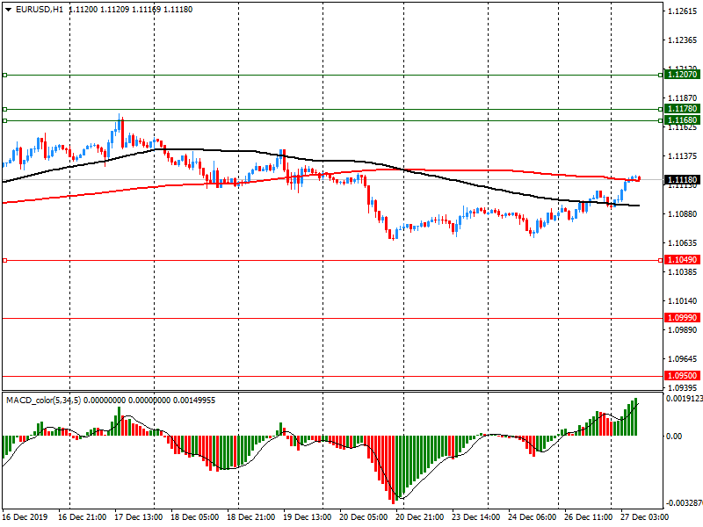The height and width of the screenshot is (527, 703).
Task: Select the 1.09990 red price label
Action: point(682,318)
